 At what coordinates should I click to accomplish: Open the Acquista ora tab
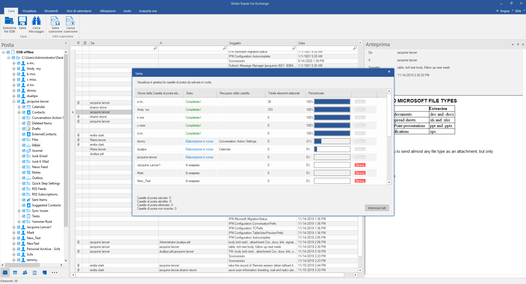[x=148, y=11]
